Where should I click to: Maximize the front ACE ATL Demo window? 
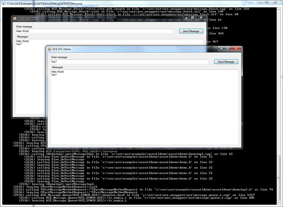tap(228, 48)
